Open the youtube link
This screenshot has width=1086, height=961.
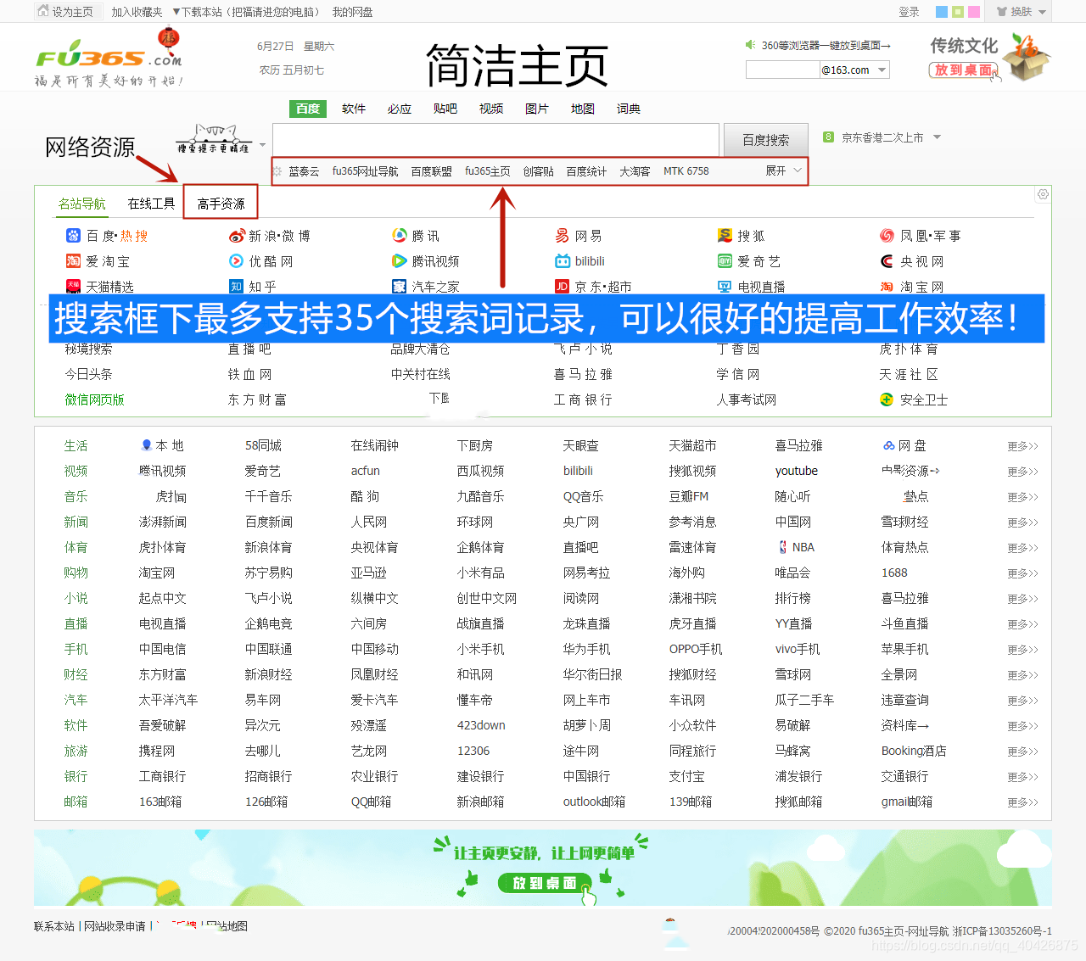click(x=797, y=471)
